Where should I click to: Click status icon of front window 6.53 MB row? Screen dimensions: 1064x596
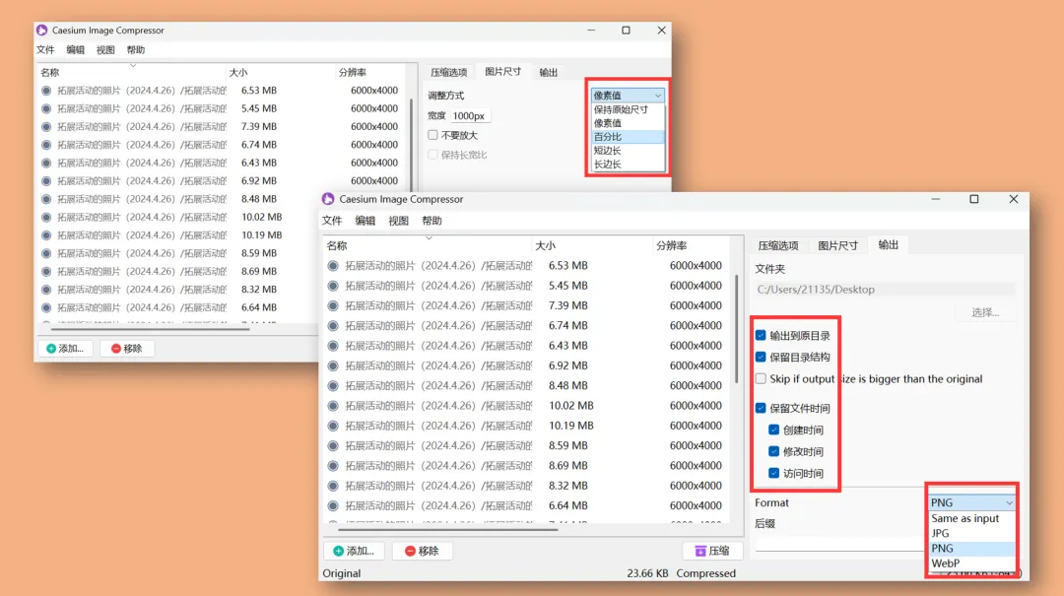tap(333, 266)
